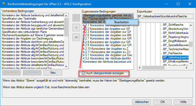Click the Neu button
Image resolution: width=196 pixels, height=106 pixels.
pos(53,73)
